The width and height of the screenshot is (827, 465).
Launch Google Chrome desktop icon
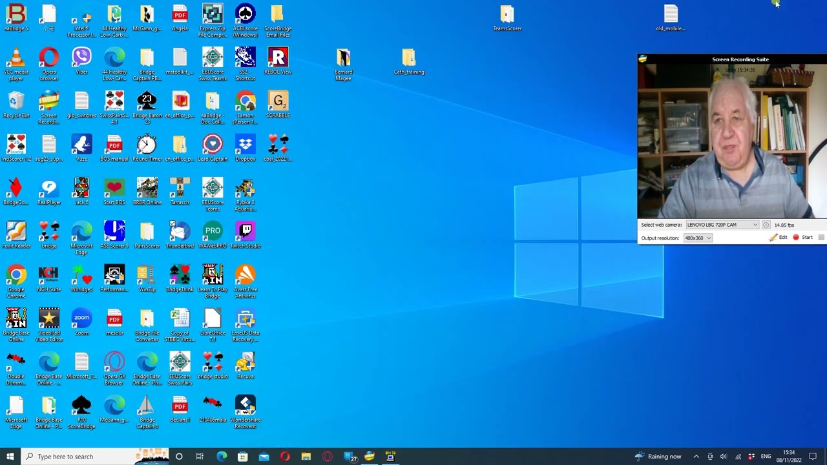pos(16,282)
